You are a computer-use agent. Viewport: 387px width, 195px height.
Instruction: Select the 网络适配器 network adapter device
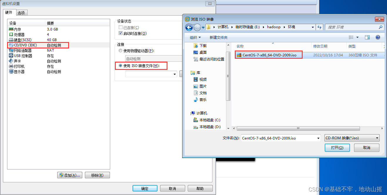pos(59,51)
